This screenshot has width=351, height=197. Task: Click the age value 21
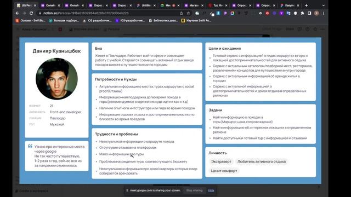pyautogui.click(x=52, y=106)
